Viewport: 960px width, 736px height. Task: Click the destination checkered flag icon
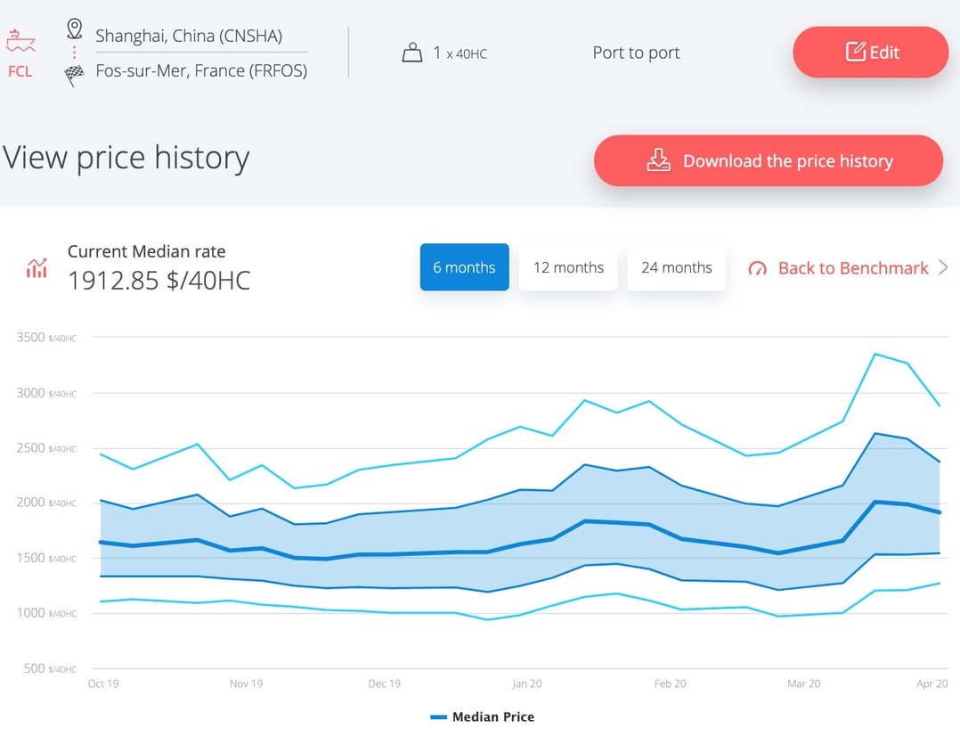pos(75,75)
